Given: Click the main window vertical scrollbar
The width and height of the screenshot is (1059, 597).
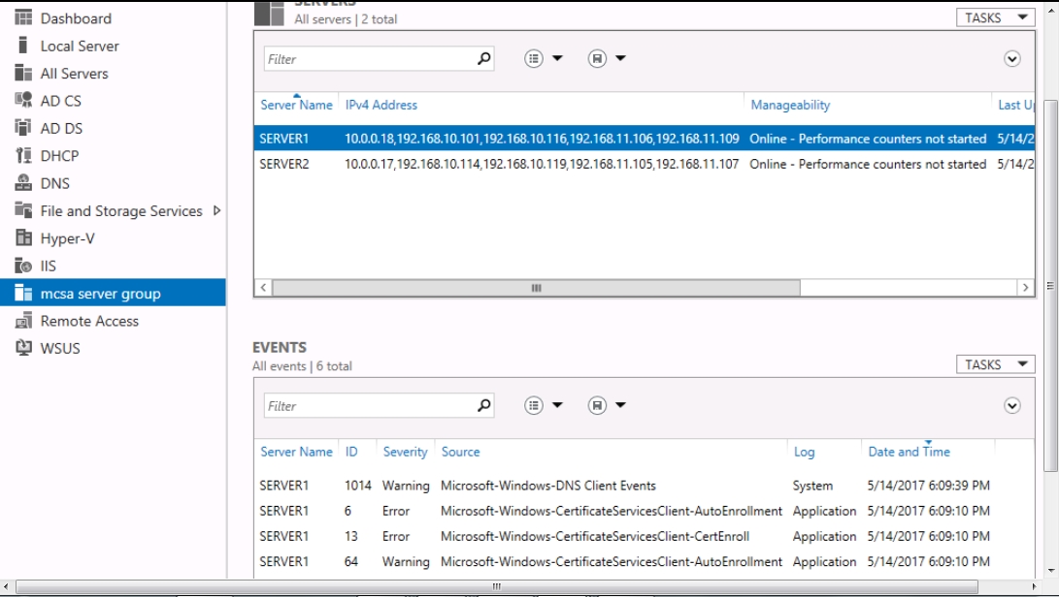Looking at the screenshot, I should click(x=1050, y=285).
